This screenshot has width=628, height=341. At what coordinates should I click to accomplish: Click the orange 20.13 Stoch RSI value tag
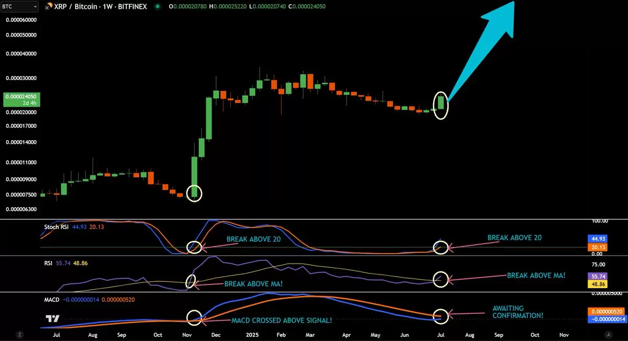598,247
